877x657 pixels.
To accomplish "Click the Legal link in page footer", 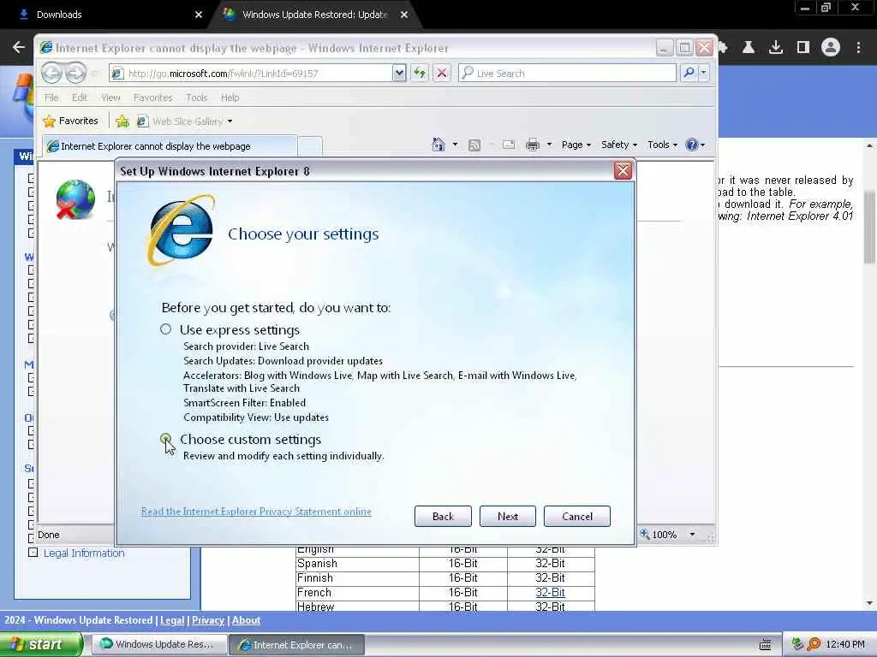I will [171, 620].
